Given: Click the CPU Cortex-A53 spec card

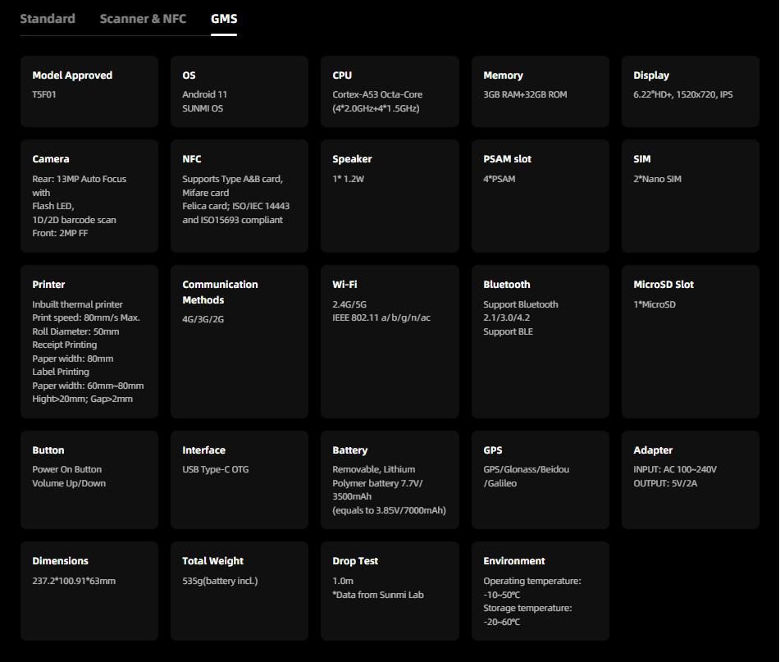Looking at the screenshot, I should (x=390, y=91).
